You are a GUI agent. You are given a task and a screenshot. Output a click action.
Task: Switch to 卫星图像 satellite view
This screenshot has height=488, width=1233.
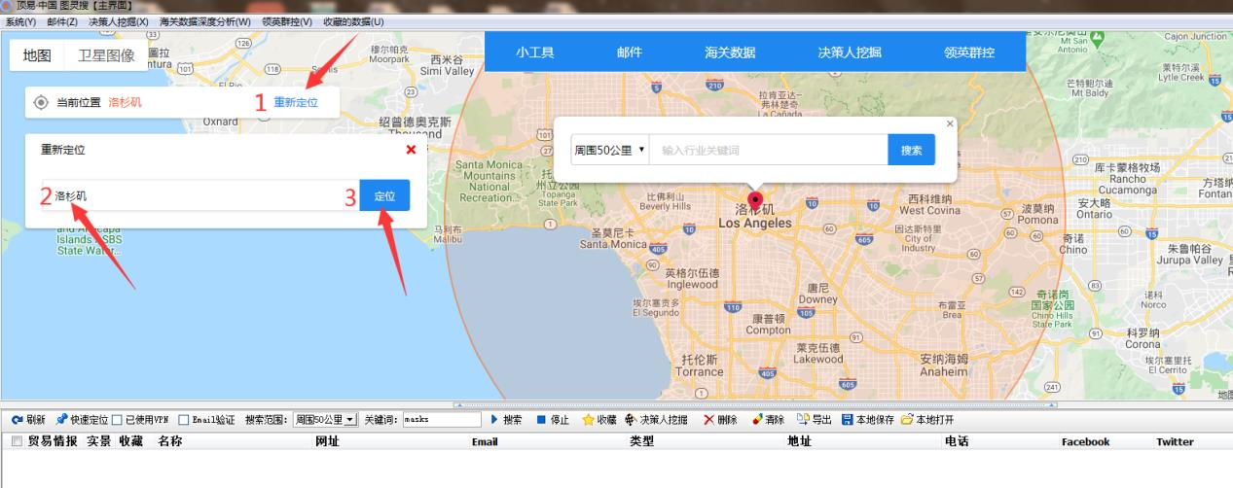(x=106, y=55)
